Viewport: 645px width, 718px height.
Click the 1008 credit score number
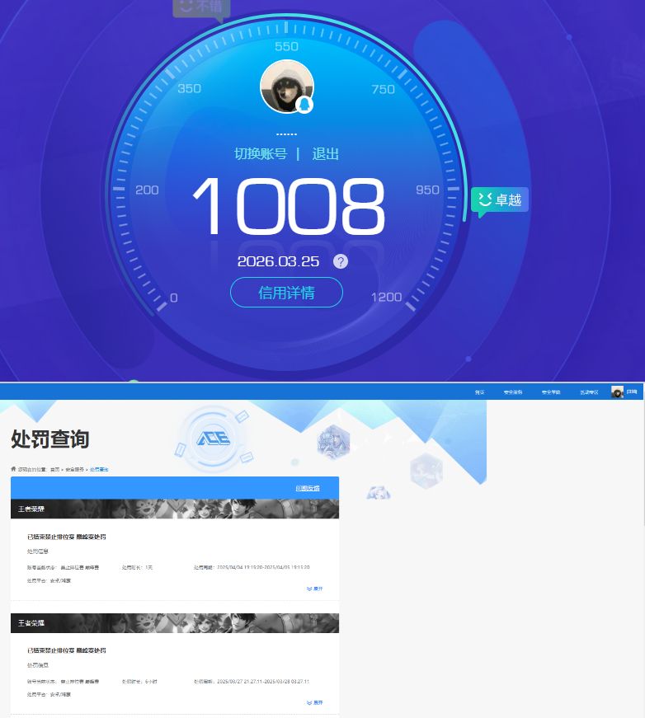[x=289, y=207]
